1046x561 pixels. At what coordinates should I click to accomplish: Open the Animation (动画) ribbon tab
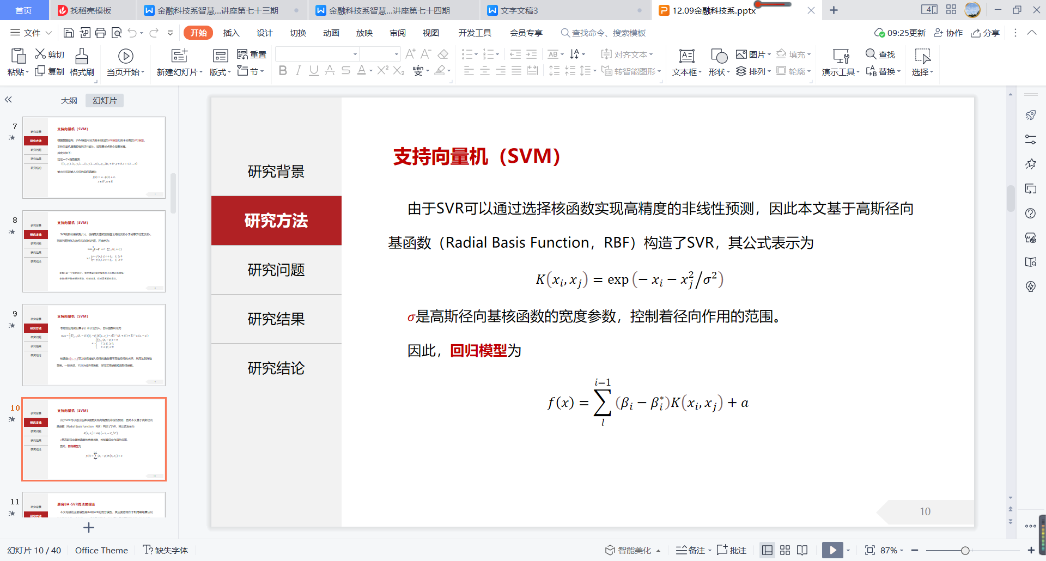(331, 33)
